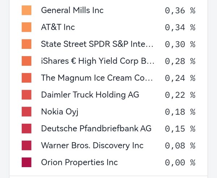
Task: Select the State Street SPDR color swatch
Action: [26, 44]
